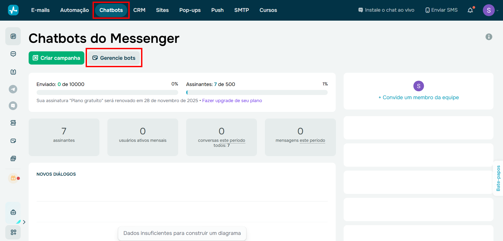This screenshot has height=241, width=503.
Task: Open the flows stack icon in sidebar
Action: [13, 122]
